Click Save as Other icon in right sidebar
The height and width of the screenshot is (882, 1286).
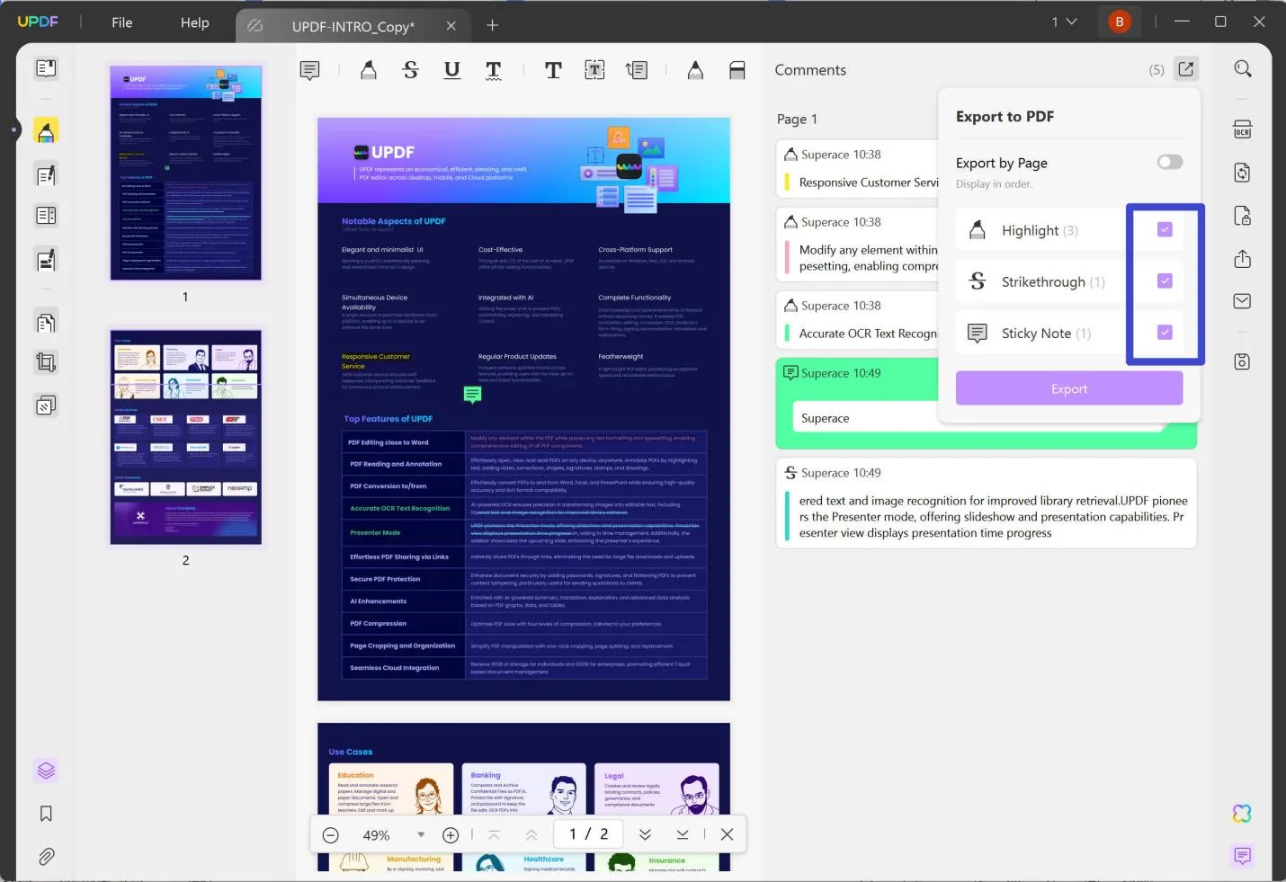(x=1242, y=361)
